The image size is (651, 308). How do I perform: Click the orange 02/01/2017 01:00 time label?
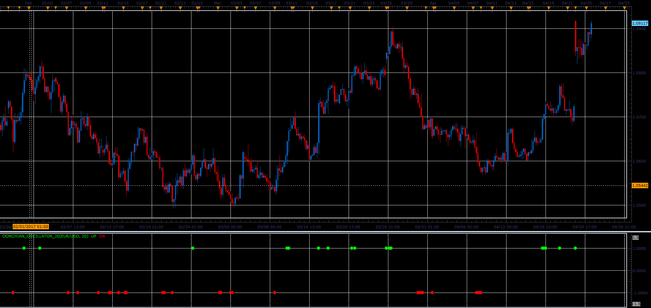(31, 227)
